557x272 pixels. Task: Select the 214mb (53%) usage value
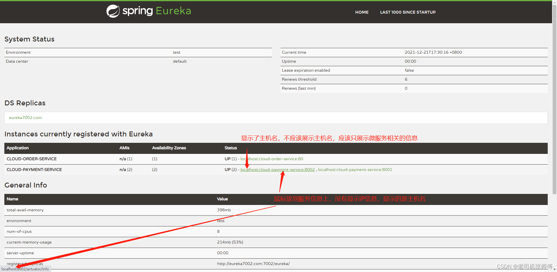230,242
